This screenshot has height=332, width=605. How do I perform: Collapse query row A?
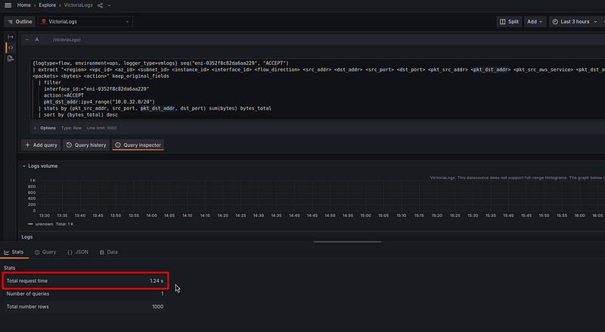point(26,39)
